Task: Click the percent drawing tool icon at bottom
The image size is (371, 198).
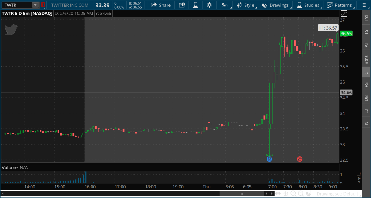Action: pyautogui.click(x=308, y=194)
